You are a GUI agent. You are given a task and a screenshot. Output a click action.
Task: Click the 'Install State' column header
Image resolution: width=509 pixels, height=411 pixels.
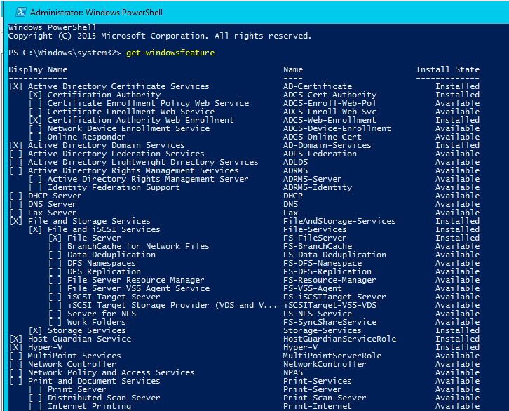447,69
